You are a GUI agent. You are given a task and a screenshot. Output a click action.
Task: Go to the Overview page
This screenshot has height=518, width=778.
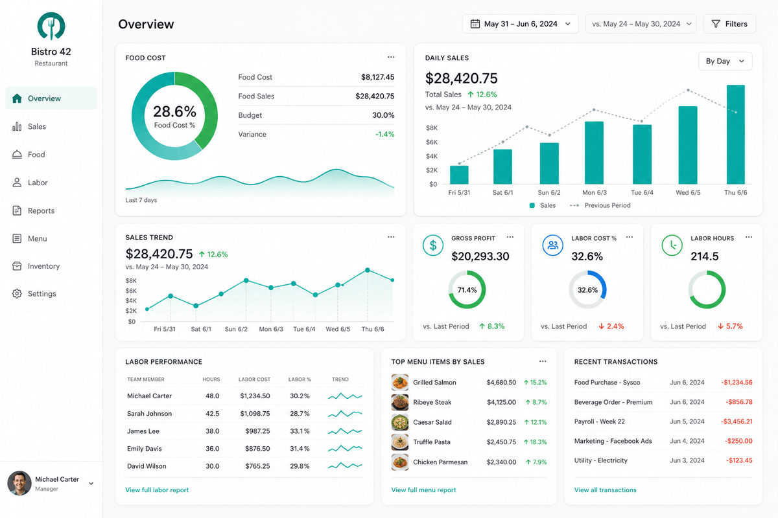click(51, 98)
